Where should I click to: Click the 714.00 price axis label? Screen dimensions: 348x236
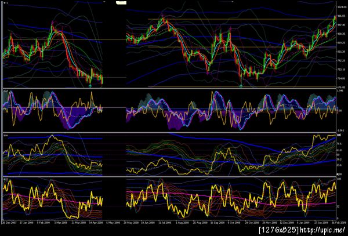coord(340,78)
